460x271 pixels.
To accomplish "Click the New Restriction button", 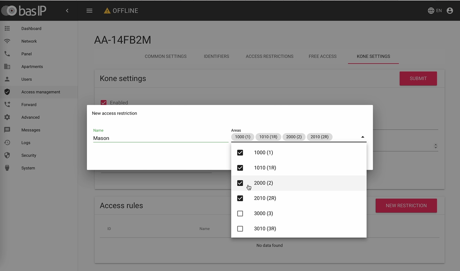I will [406, 205].
